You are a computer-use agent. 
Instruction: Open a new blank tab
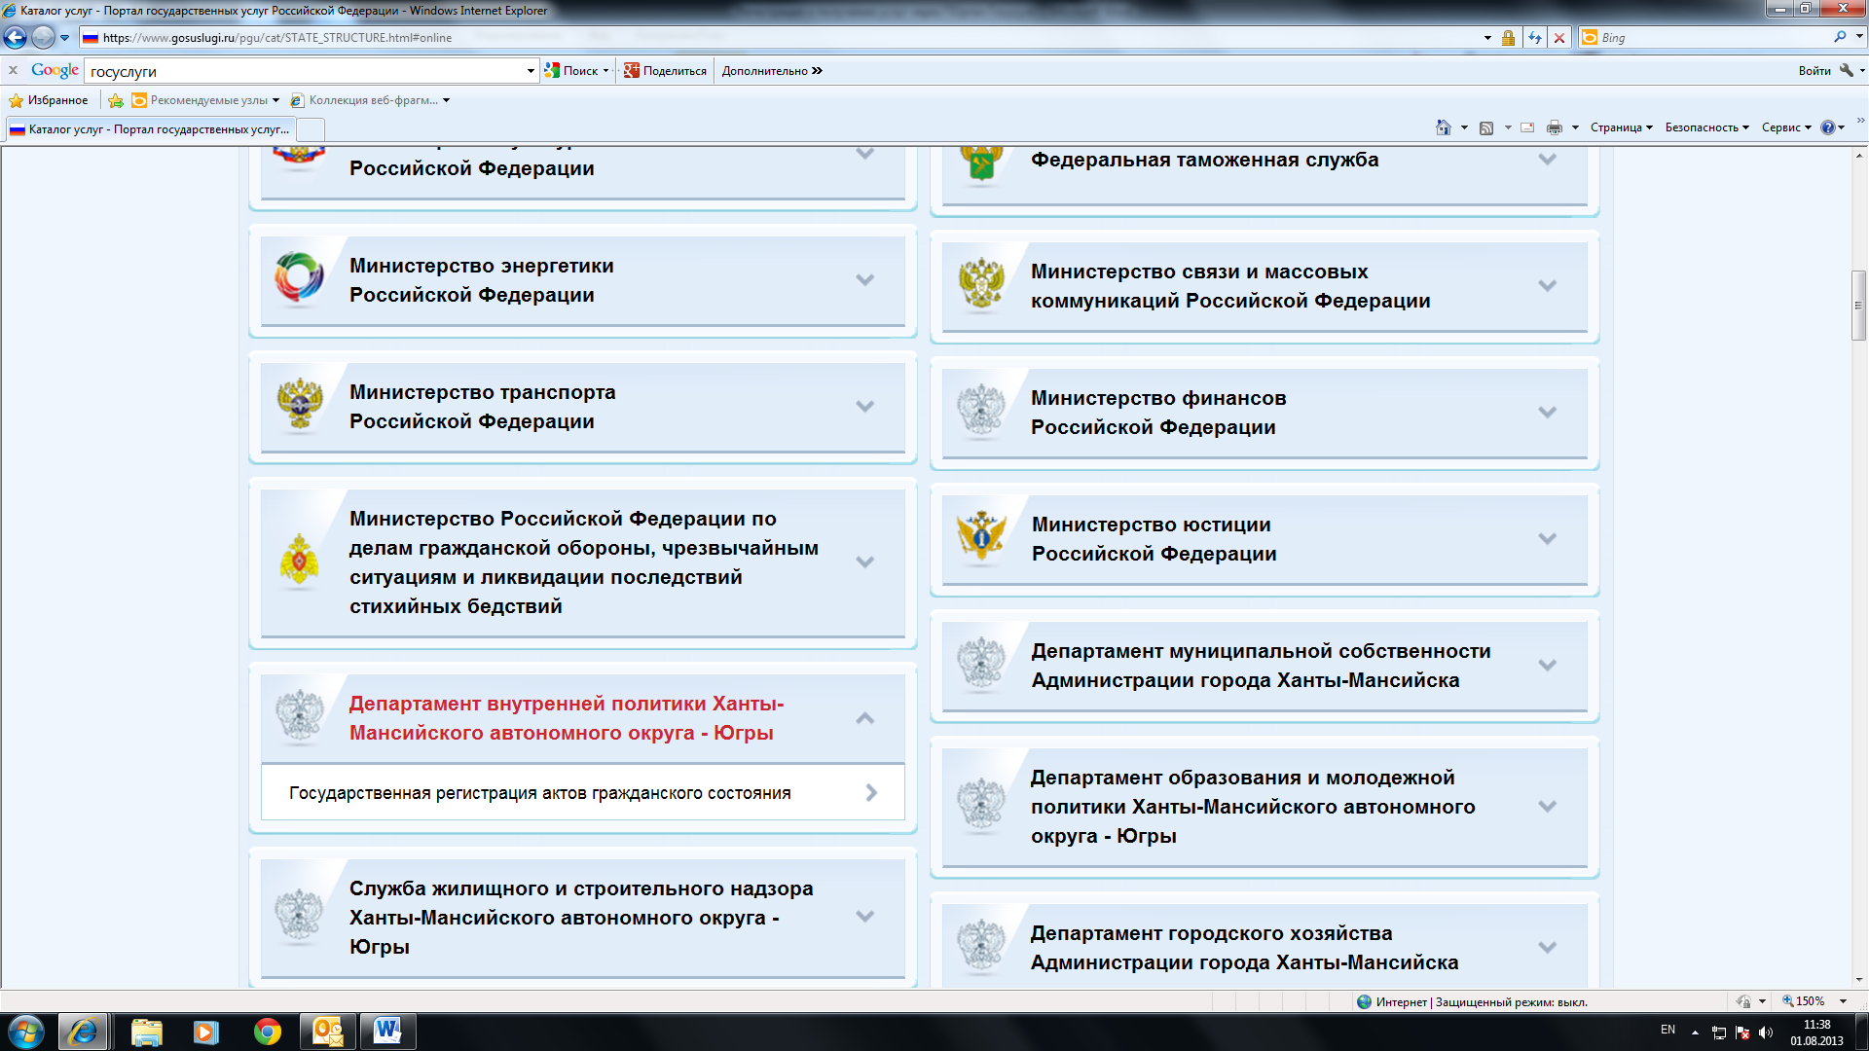pos(311,129)
